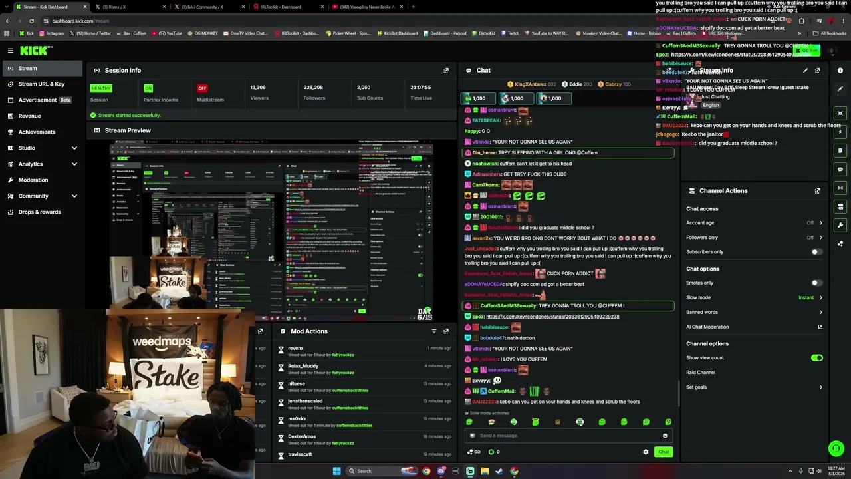The width and height of the screenshot is (851, 479).
Task: Pop out the Session Info panel
Action: (446, 70)
